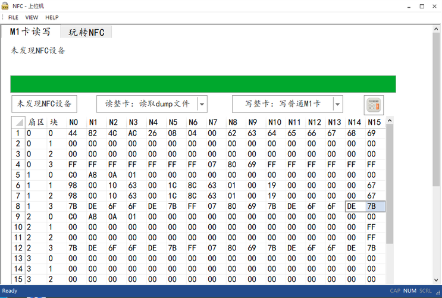This screenshot has height=298, width=442.
Task: Select row header 12 of the table
Action: (x=18, y=248)
